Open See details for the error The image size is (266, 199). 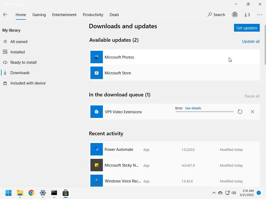pyautogui.click(x=193, y=108)
